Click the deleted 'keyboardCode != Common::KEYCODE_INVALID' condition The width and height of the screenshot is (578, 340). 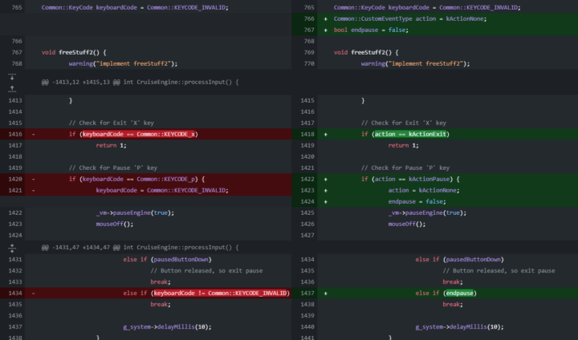point(220,293)
